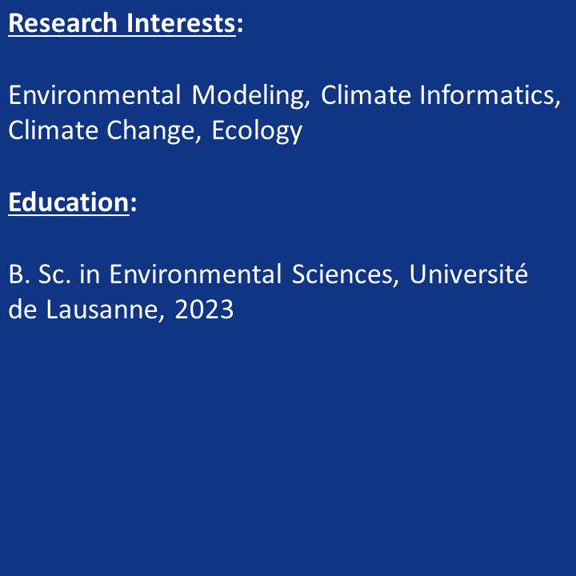This screenshot has width=576, height=576.
Task: Click the word "de" before "Lausanne"
Action: (x=22, y=310)
